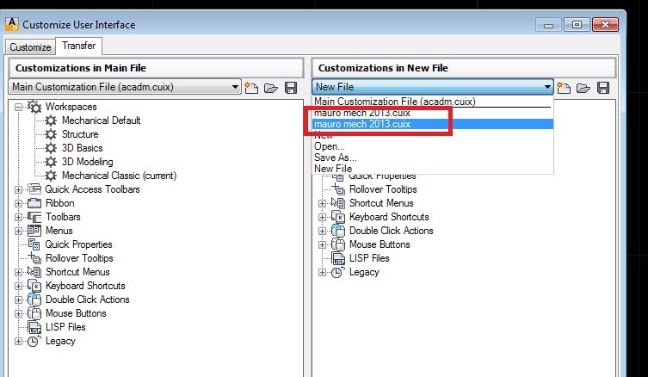Expand Legacy node in left tree

[18, 342]
